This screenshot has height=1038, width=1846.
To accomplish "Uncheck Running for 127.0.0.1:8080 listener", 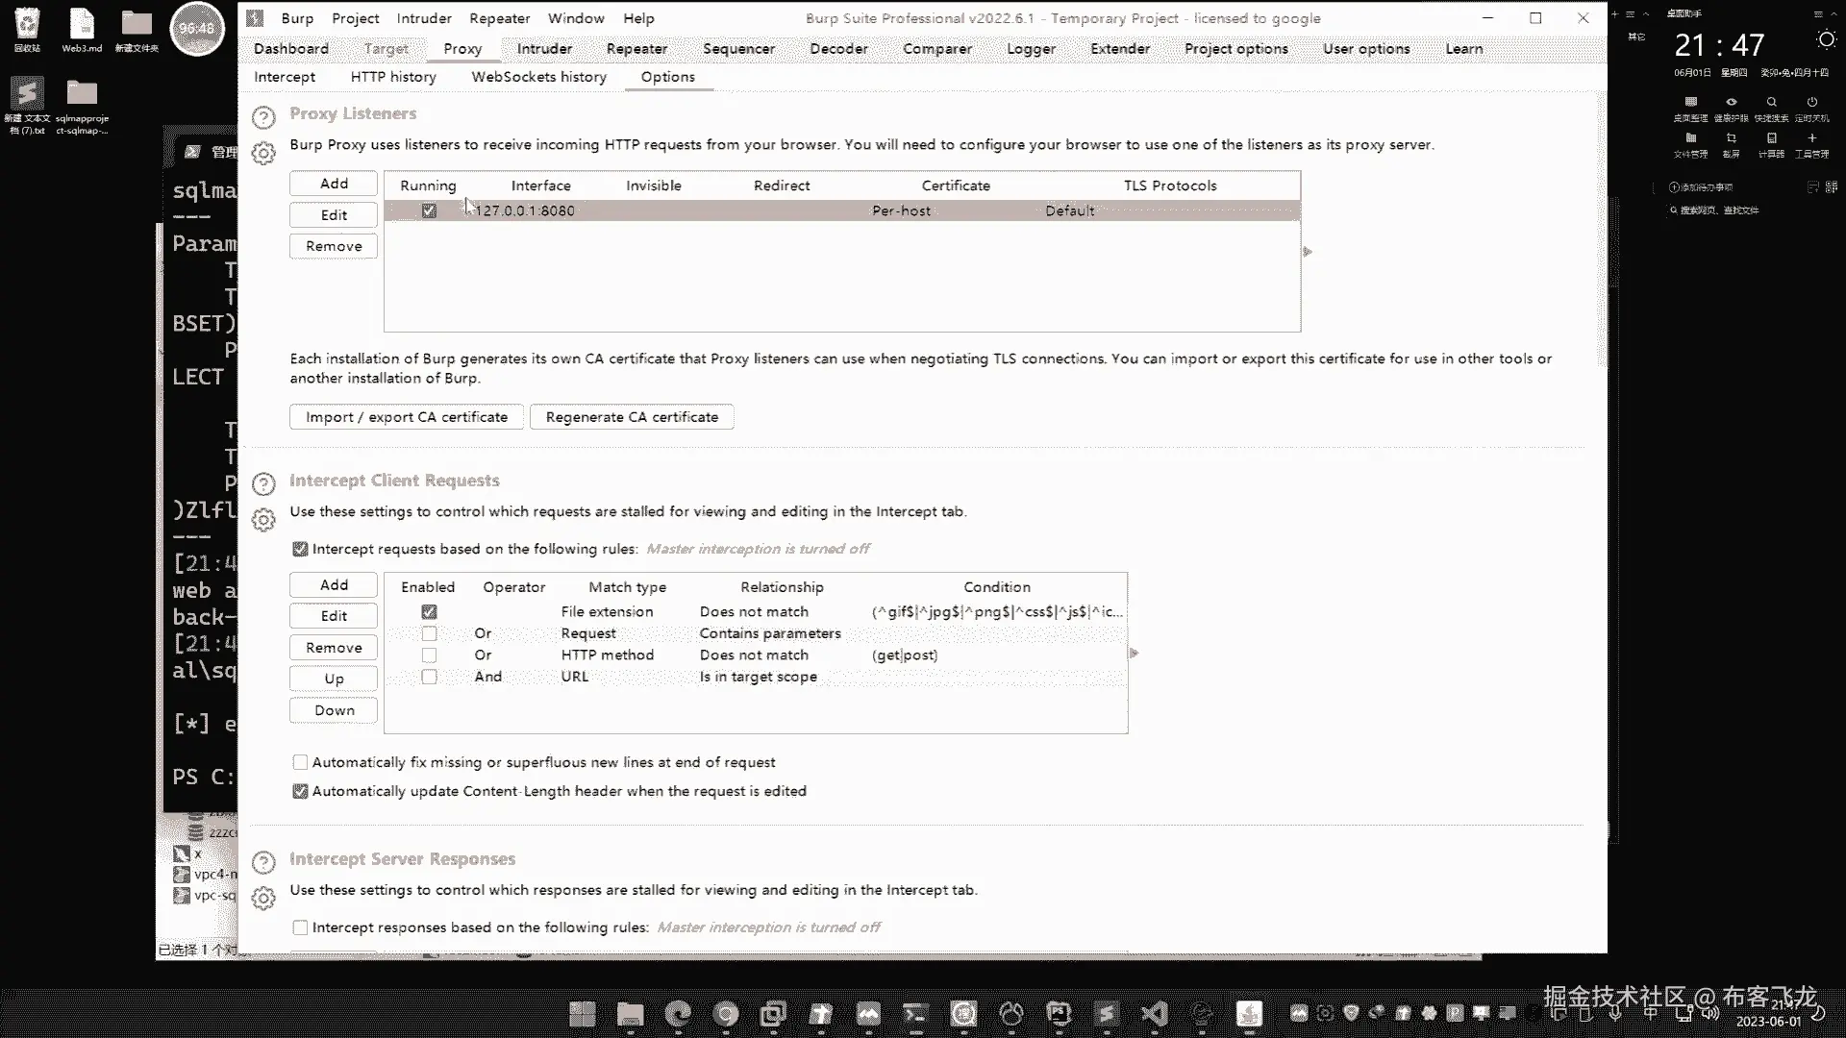I will tap(429, 210).
